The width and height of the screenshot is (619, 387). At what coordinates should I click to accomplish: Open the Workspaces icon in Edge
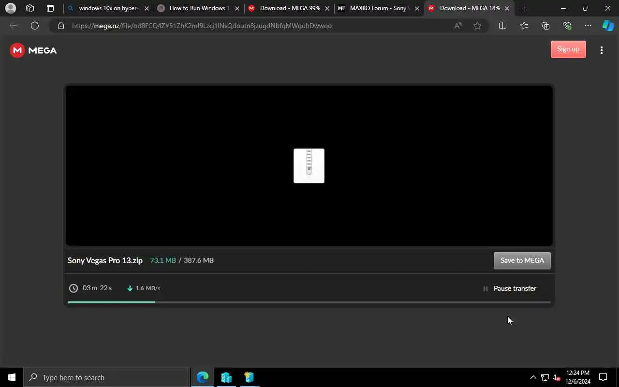[30, 8]
